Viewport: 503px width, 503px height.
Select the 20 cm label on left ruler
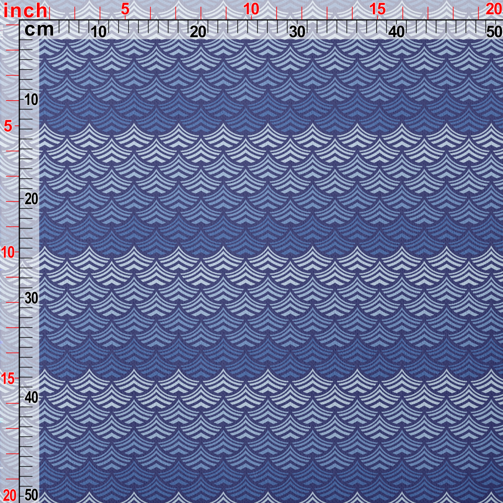click(x=31, y=199)
